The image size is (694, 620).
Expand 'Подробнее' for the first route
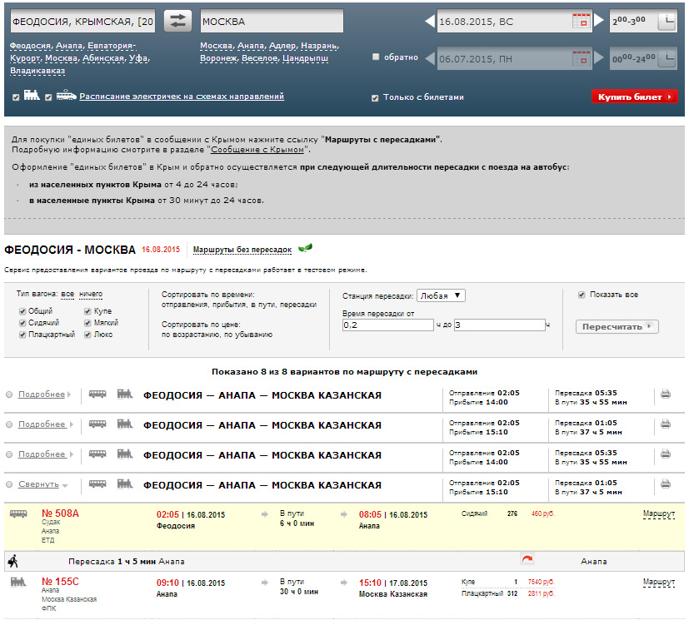42,394
